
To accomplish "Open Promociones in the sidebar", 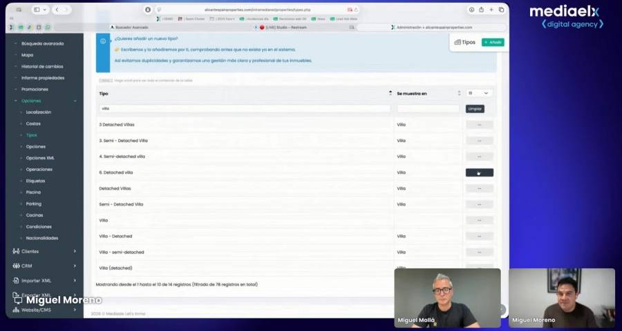I will coord(35,90).
